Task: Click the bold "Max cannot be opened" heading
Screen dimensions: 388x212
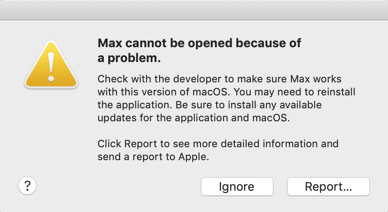Action: pos(199,50)
